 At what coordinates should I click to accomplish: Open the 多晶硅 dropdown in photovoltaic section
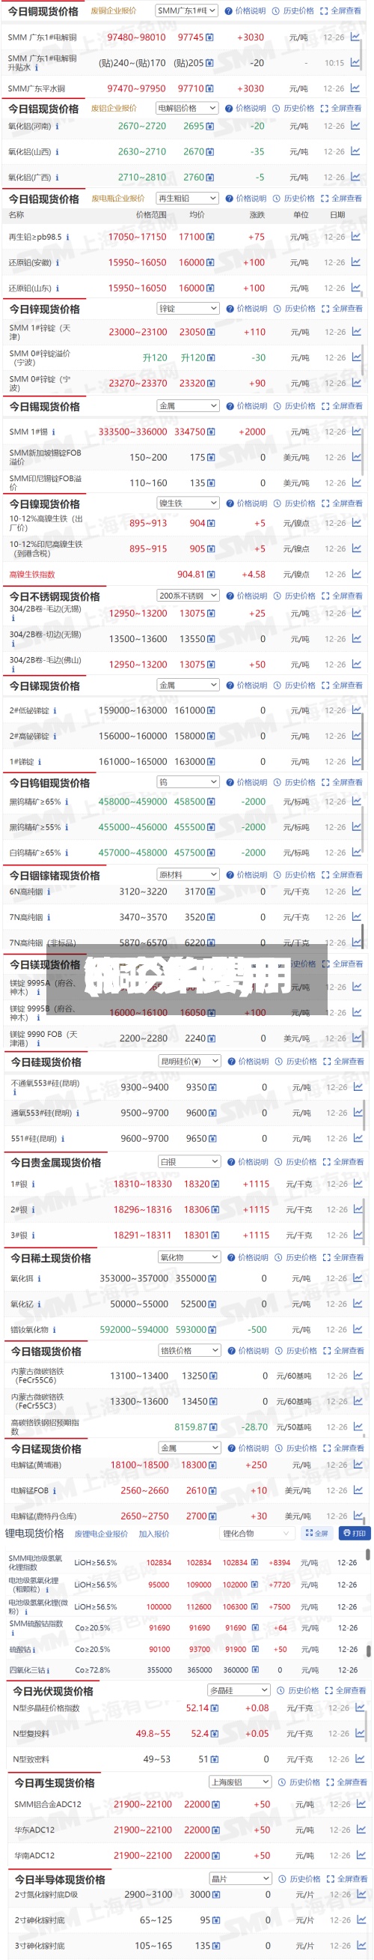click(239, 1691)
